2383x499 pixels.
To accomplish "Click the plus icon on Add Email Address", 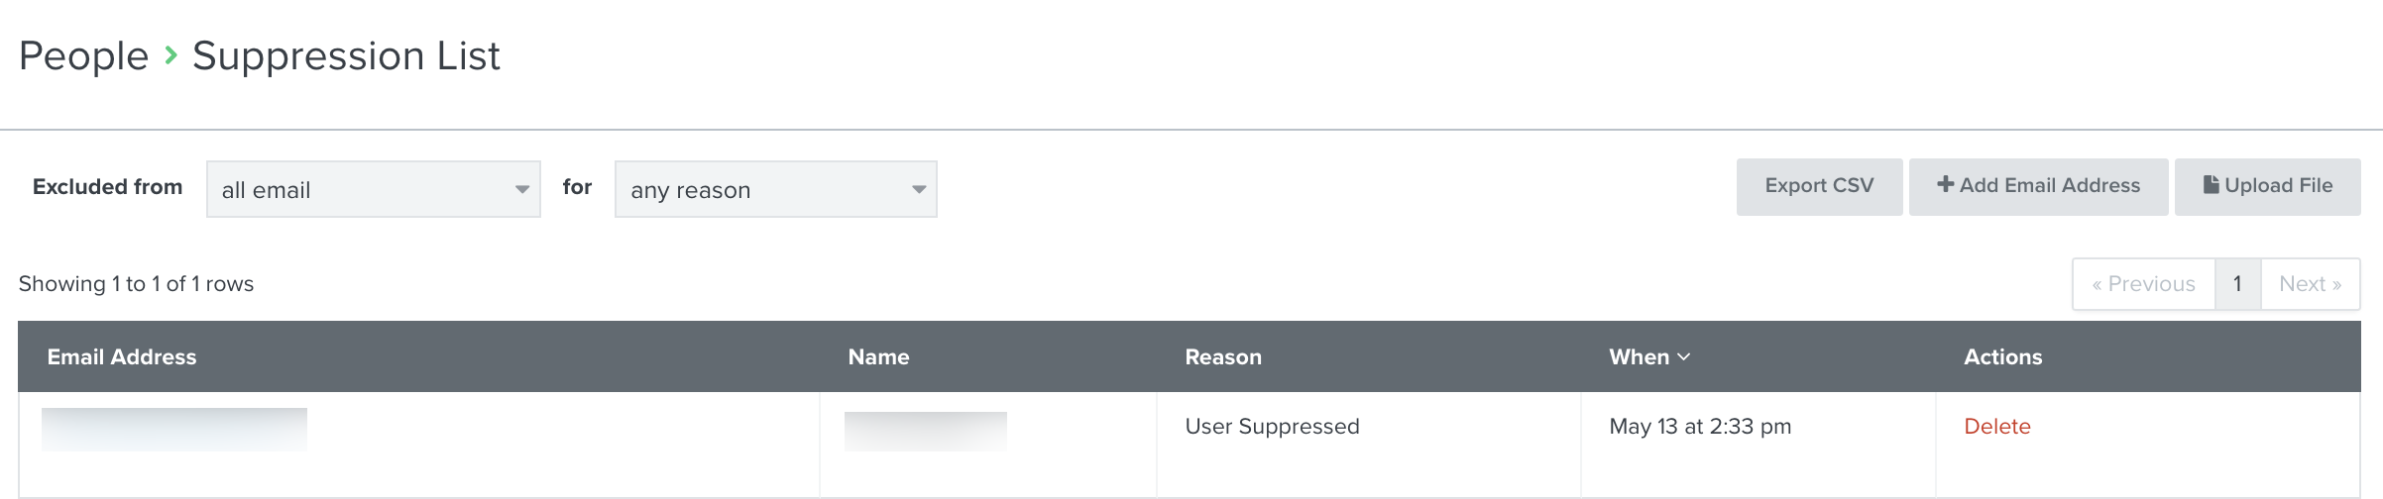I will coord(1945,185).
